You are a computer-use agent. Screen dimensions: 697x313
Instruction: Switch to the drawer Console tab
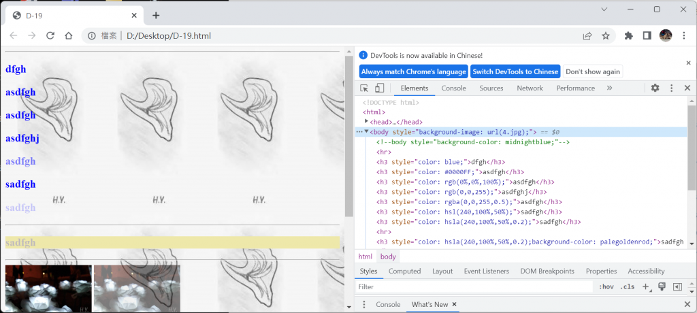tap(388, 305)
